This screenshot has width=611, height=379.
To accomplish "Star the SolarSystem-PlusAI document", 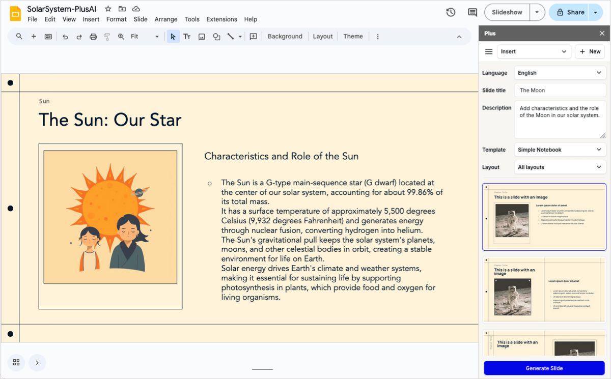I will (108, 9).
